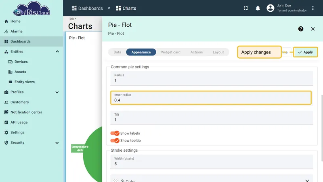Click the temperature 44% pie label
Viewport: 323px width, 182px height.
coord(80,148)
